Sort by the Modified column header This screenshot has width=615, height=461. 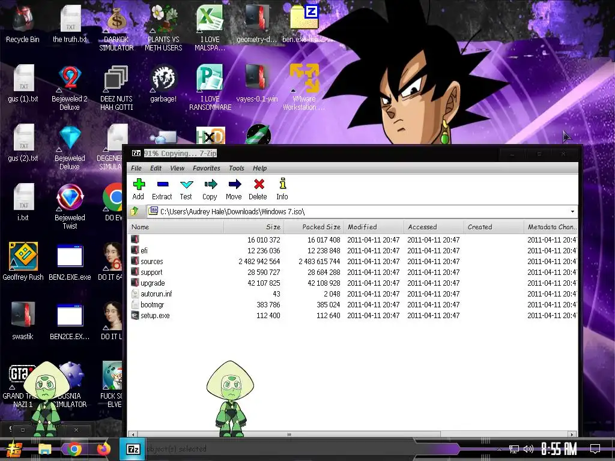(x=374, y=227)
